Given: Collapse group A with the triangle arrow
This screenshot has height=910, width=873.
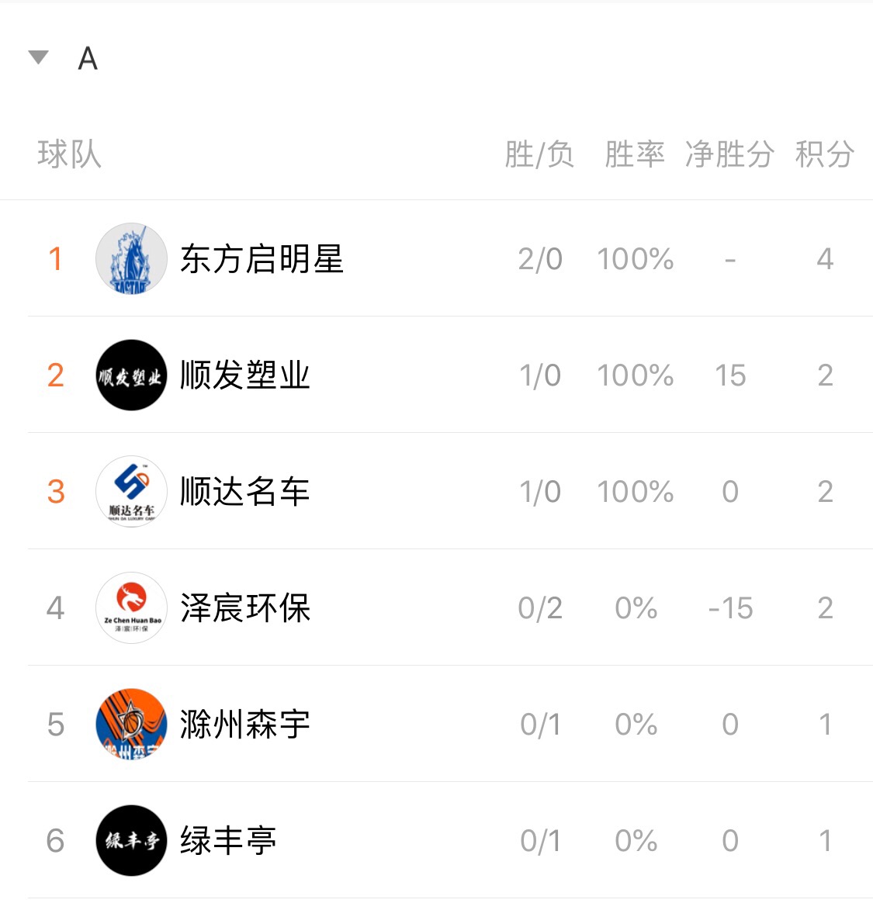Looking at the screenshot, I should pos(38,57).
